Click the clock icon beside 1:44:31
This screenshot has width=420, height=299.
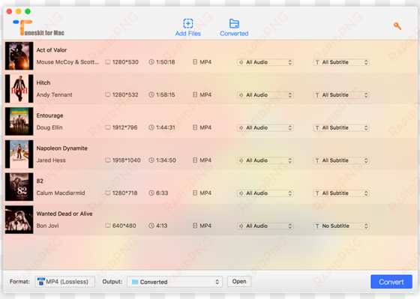tap(151, 127)
